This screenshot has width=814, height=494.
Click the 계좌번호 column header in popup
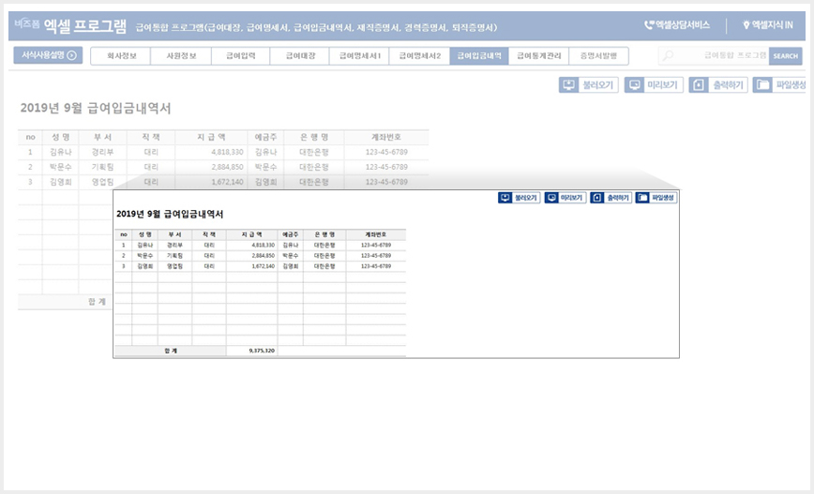(375, 234)
